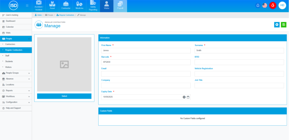Expand the Absence sidebar section

(16, 79)
